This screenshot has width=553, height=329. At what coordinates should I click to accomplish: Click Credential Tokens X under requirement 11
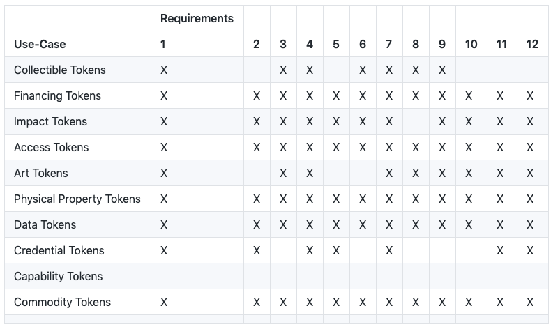(500, 250)
